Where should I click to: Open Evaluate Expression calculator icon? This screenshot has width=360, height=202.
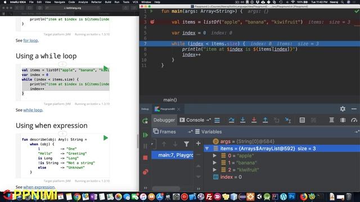click(302, 120)
